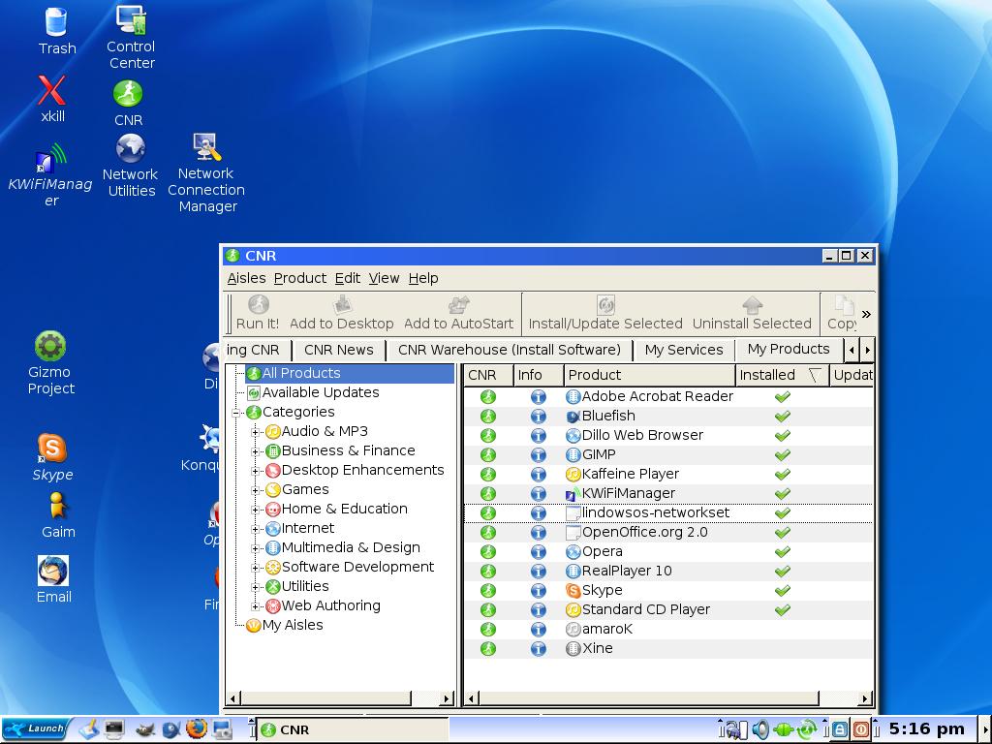Click Adobe Acrobat Reader installed checkmark
Image resolution: width=992 pixels, height=744 pixels.
click(783, 396)
